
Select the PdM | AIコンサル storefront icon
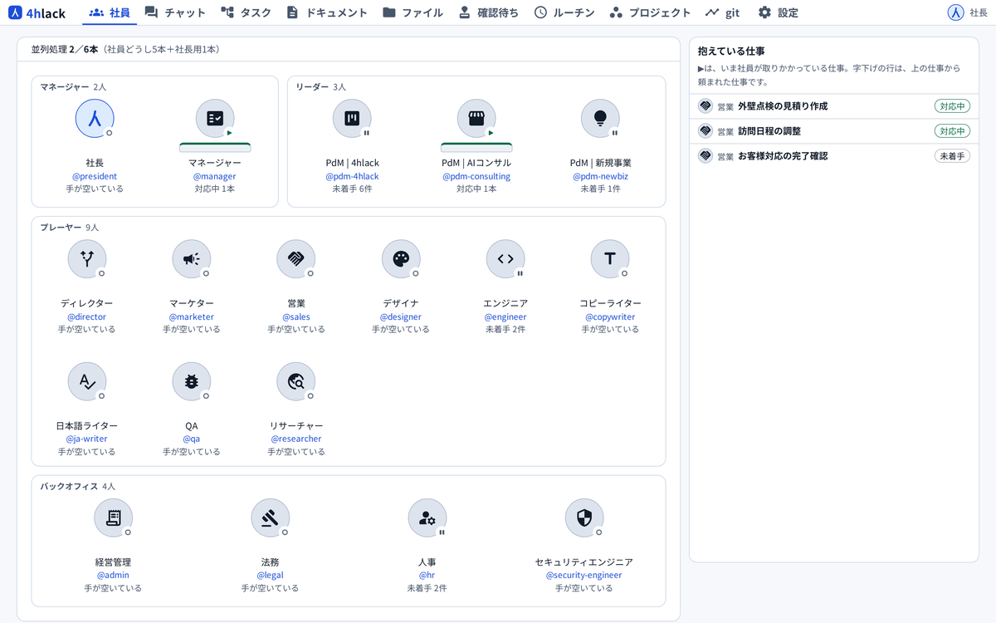476,119
